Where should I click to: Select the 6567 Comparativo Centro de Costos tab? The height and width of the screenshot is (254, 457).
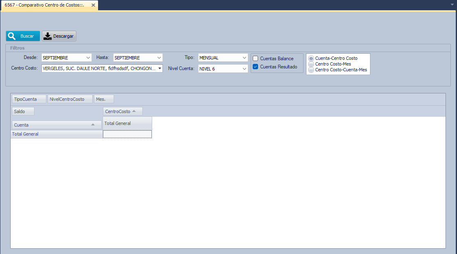pos(44,5)
